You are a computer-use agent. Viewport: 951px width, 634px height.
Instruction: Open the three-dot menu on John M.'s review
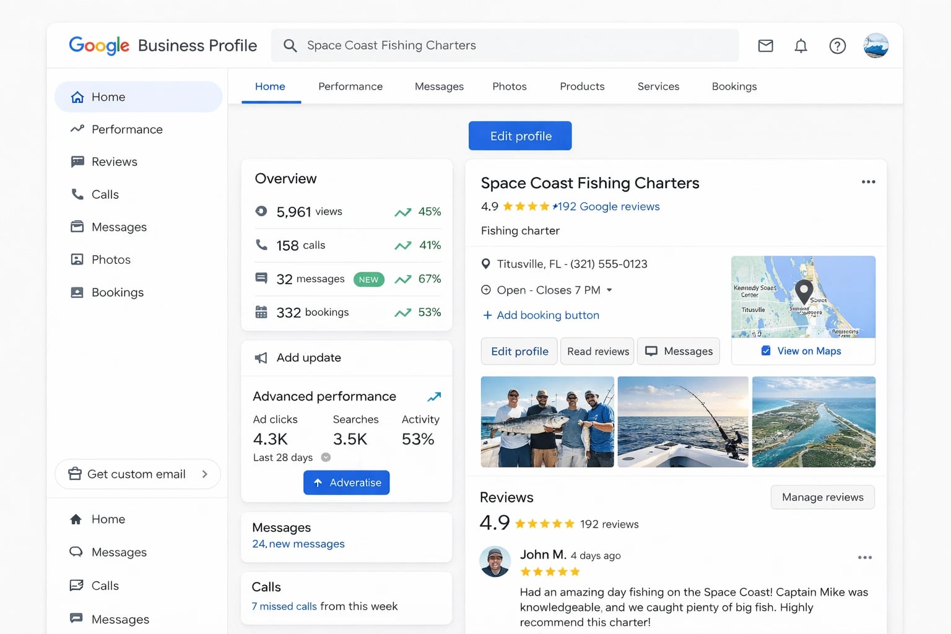tap(864, 557)
